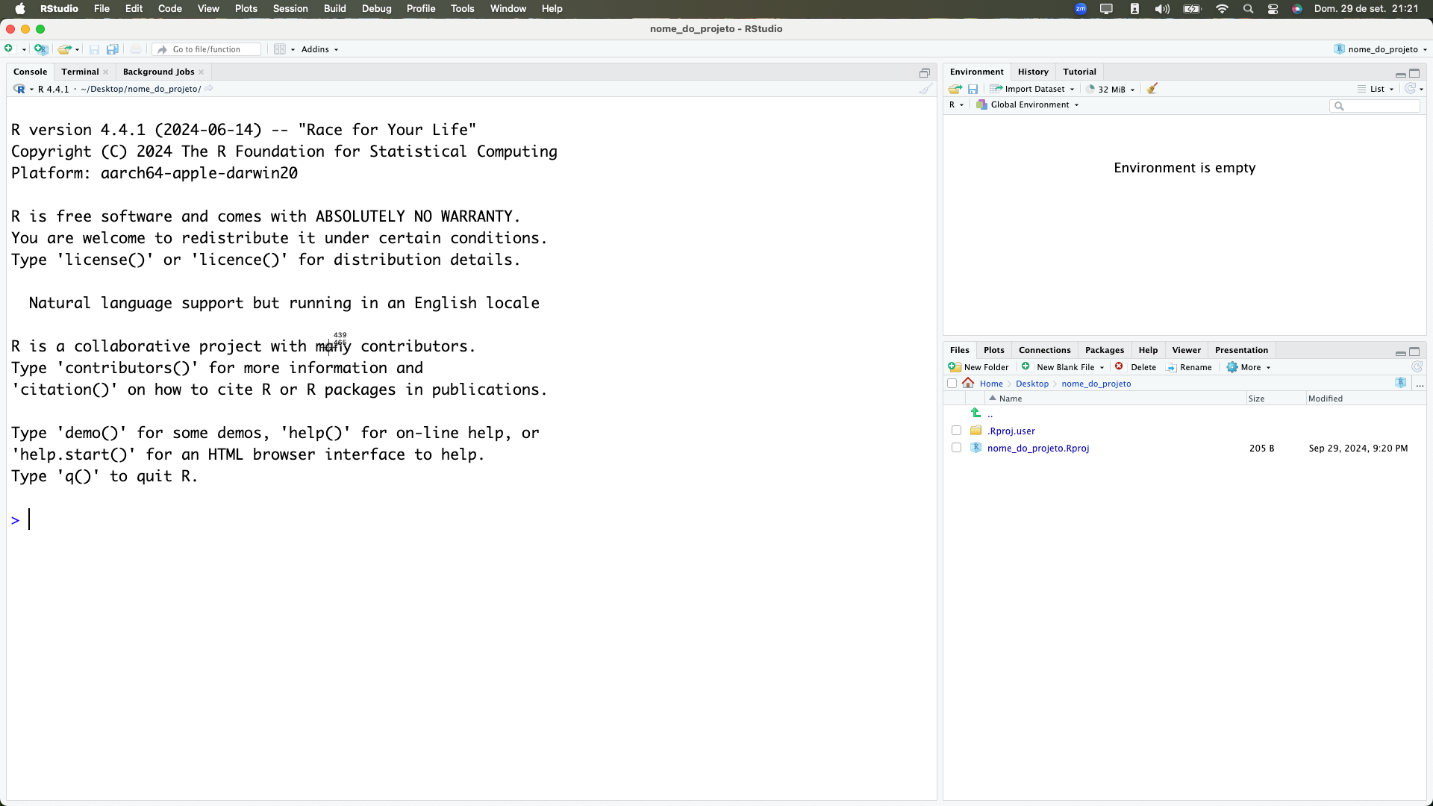Viewport: 1433px width, 806px height.
Task: Clear the console with the broom icon
Action: (925, 89)
